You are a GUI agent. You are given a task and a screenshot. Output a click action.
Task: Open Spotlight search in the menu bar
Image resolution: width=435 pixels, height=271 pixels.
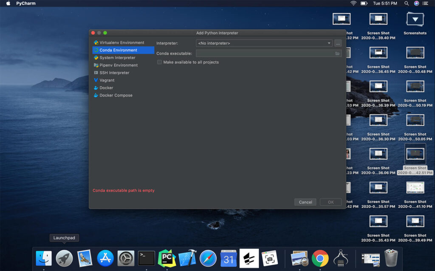[x=407, y=3]
